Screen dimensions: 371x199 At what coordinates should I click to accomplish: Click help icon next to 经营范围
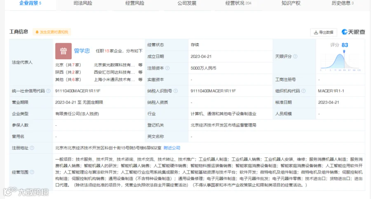coord(32,172)
